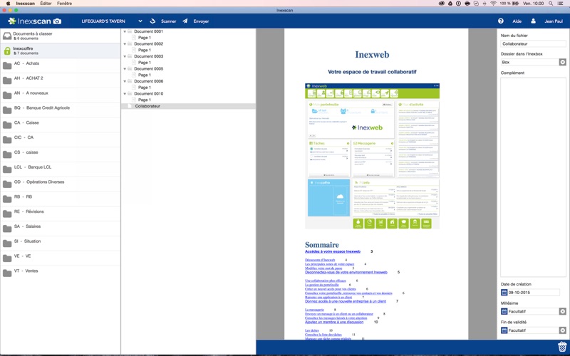Select Page 1 under Document 0010

145,100
